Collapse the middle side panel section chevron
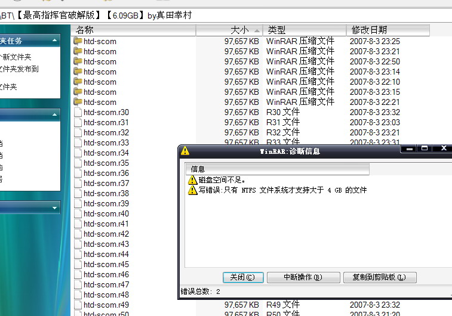 (x=54, y=114)
